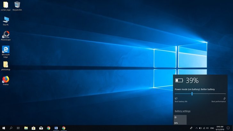Viewport: 233px width, 131px height.
Task: Click the 39% battery percentage text
Action: point(192,81)
